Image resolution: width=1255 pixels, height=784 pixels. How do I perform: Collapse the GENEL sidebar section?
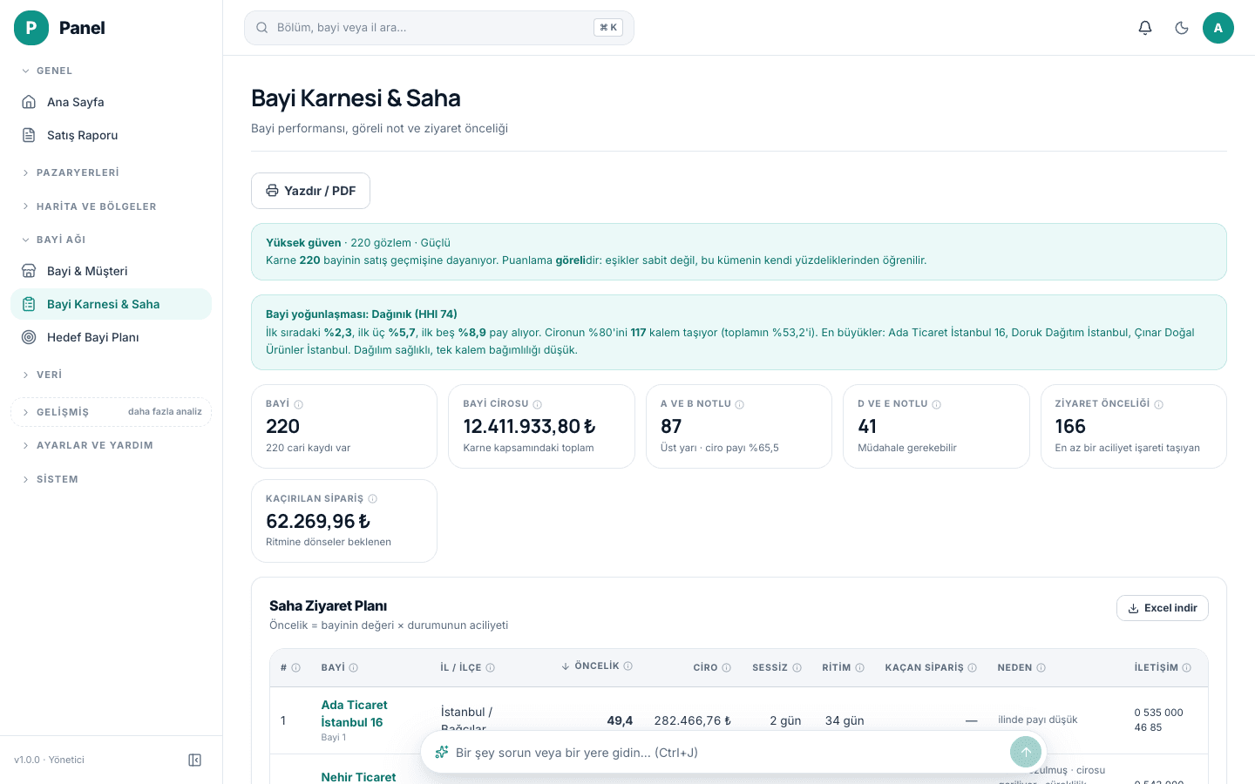tap(111, 71)
